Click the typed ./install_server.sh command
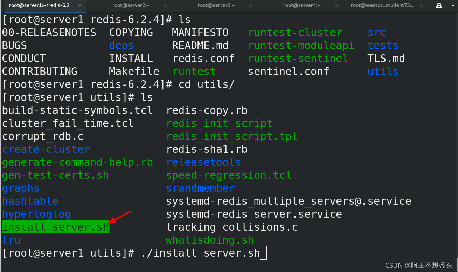This screenshot has width=458, height=272. [x=200, y=253]
